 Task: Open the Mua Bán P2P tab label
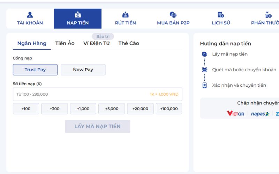point(173,23)
